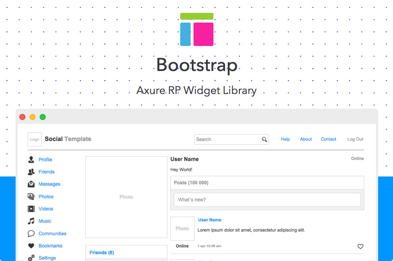
Task: Open the post author User Name link
Action: 210,220
